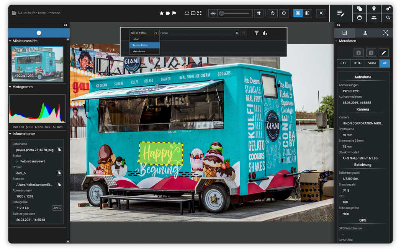Viewport: 401px width, 249px height.
Task: Rotate photo clockwise
Action: coord(284,13)
